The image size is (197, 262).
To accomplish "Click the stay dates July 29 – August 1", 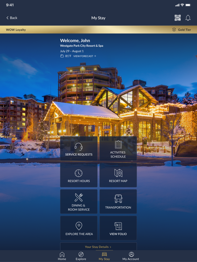I will pyautogui.click(x=72, y=51).
